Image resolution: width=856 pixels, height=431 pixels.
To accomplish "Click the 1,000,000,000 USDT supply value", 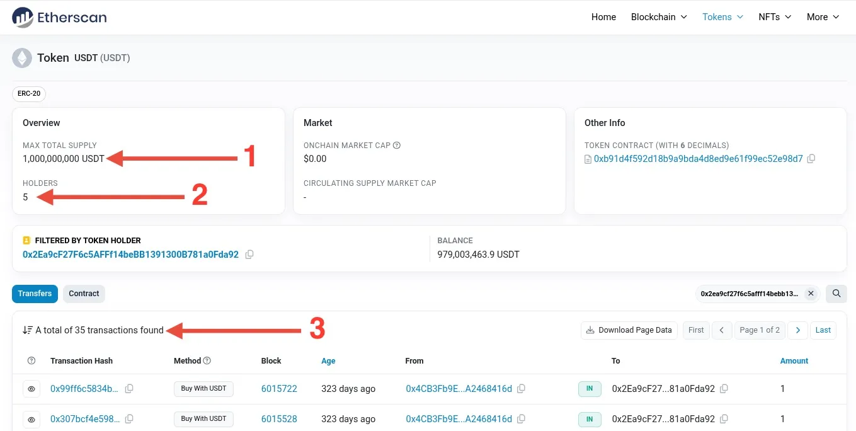I will pos(64,159).
